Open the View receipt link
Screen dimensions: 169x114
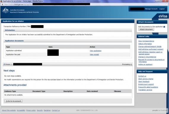click(94, 55)
